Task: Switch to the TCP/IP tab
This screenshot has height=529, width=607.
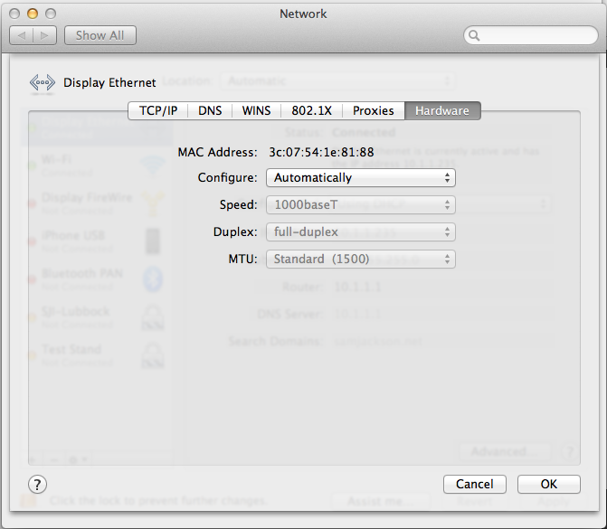Action: [158, 110]
